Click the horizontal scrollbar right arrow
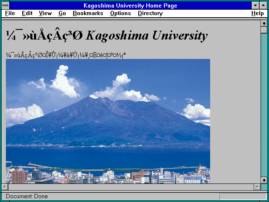The image size is (269, 202). click(x=257, y=187)
